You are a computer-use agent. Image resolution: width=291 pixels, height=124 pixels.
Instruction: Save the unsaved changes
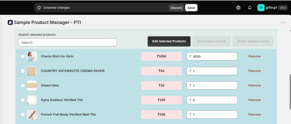(x=191, y=8)
